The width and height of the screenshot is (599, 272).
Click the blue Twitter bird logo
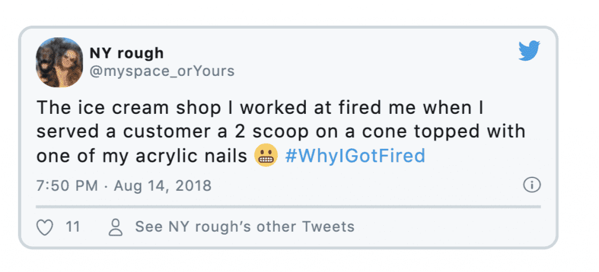point(529,50)
